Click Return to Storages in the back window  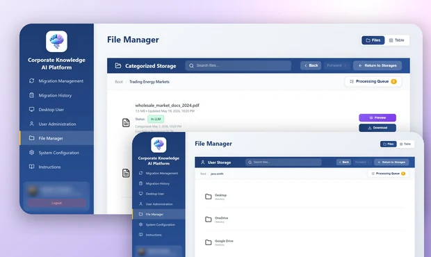[377, 65]
